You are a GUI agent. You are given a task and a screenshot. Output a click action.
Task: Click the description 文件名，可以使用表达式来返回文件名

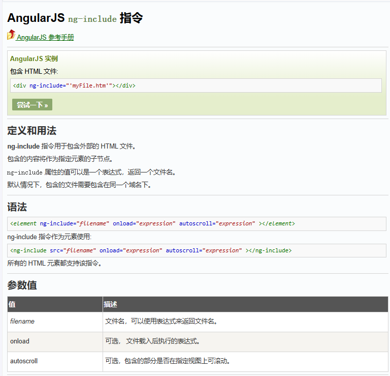tap(161, 322)
